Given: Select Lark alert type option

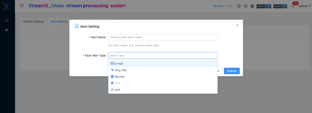Looking at the screenshot, I should coord(163,89).
